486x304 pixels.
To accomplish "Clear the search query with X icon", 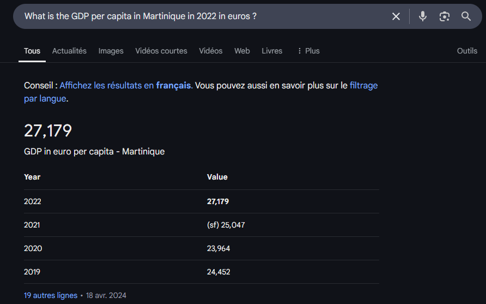I will click(396, 16).
